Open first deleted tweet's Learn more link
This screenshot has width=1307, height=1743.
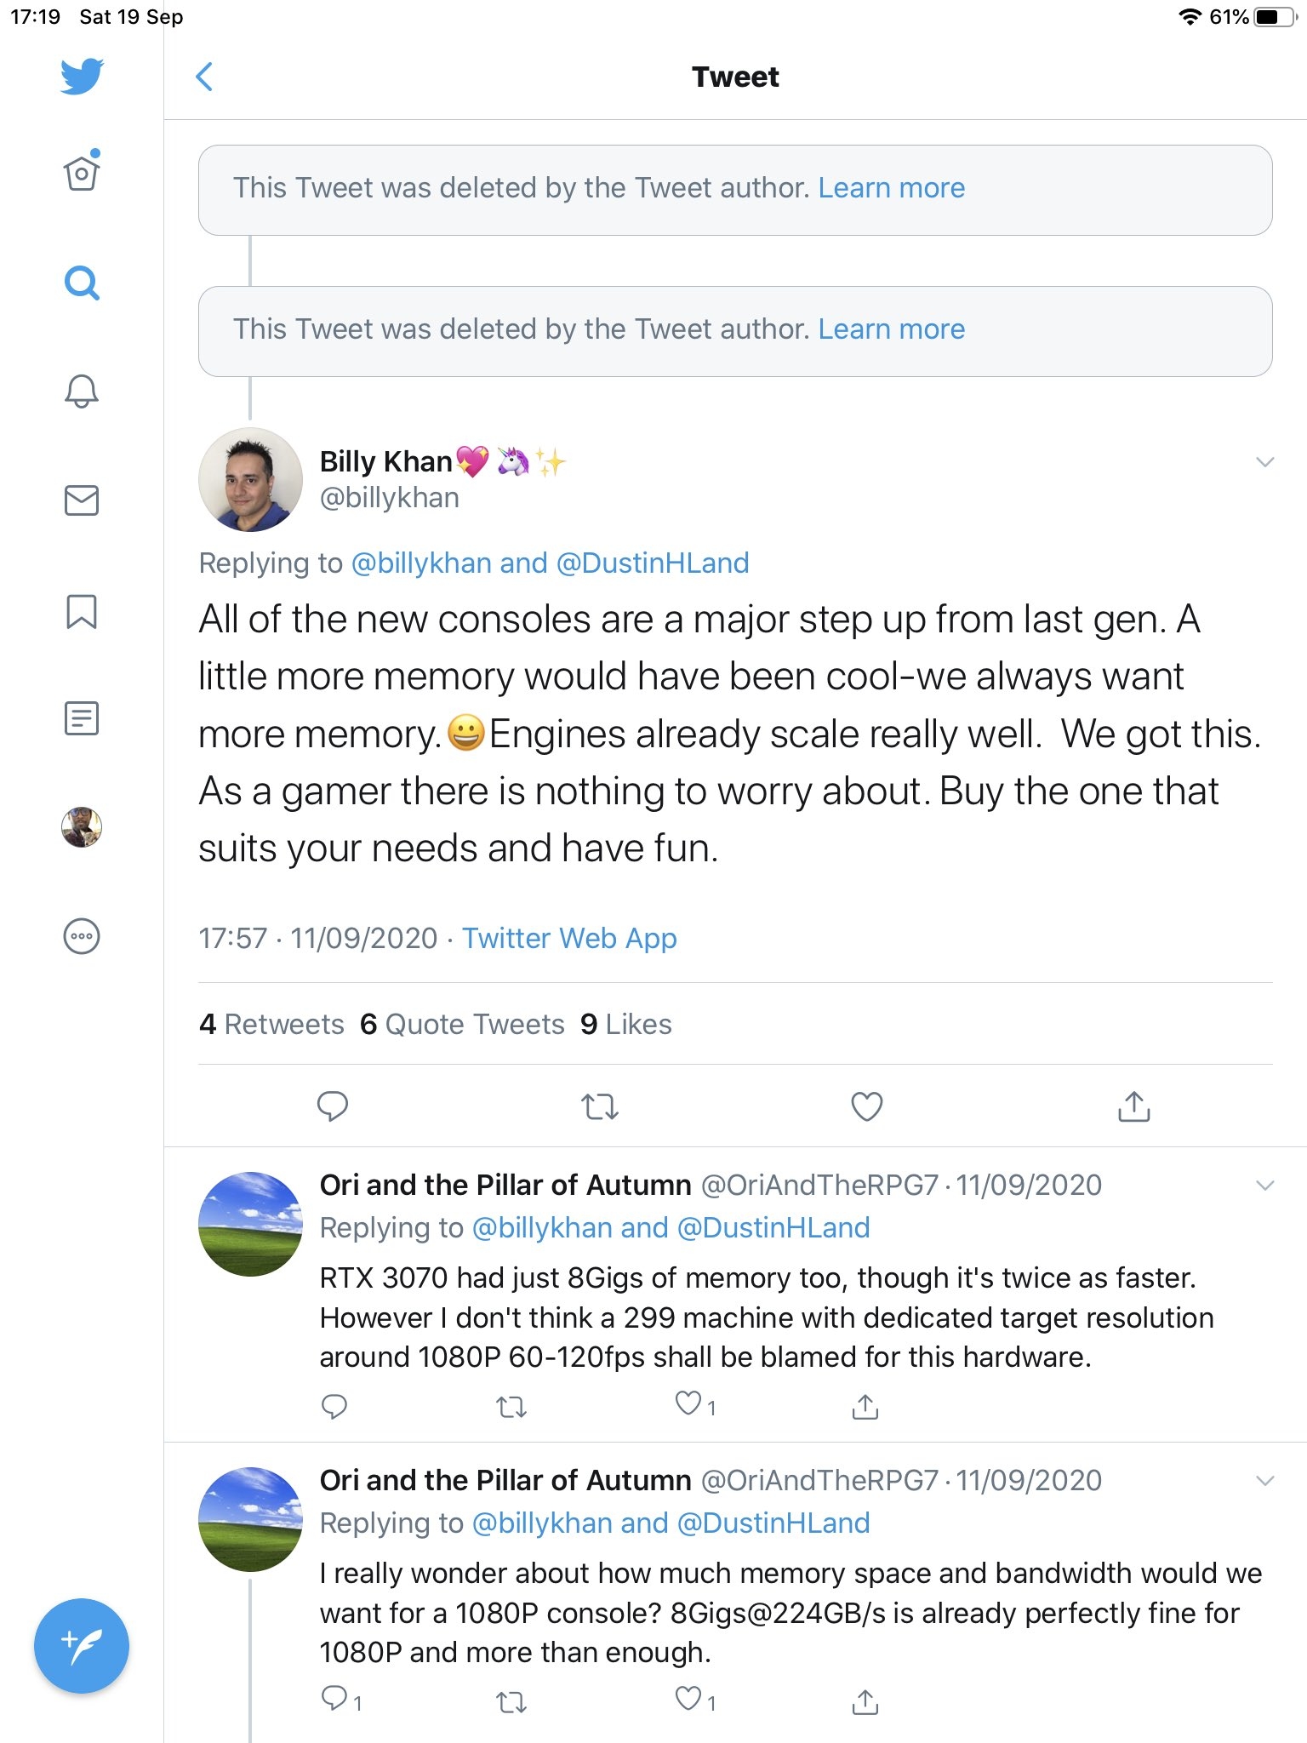tap(891, 188)
